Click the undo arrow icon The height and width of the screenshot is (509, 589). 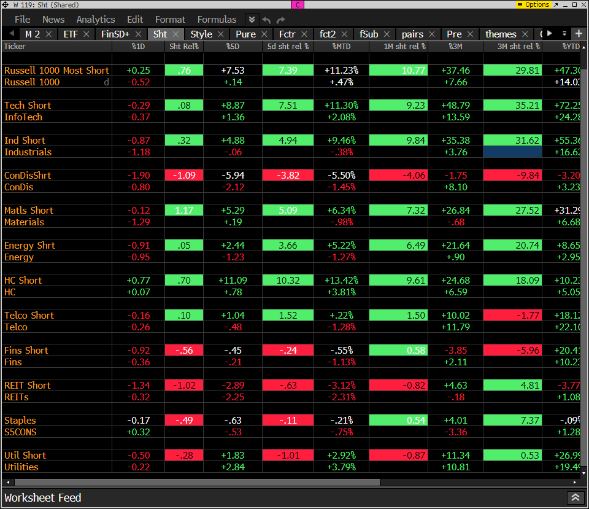coord(266,20)
